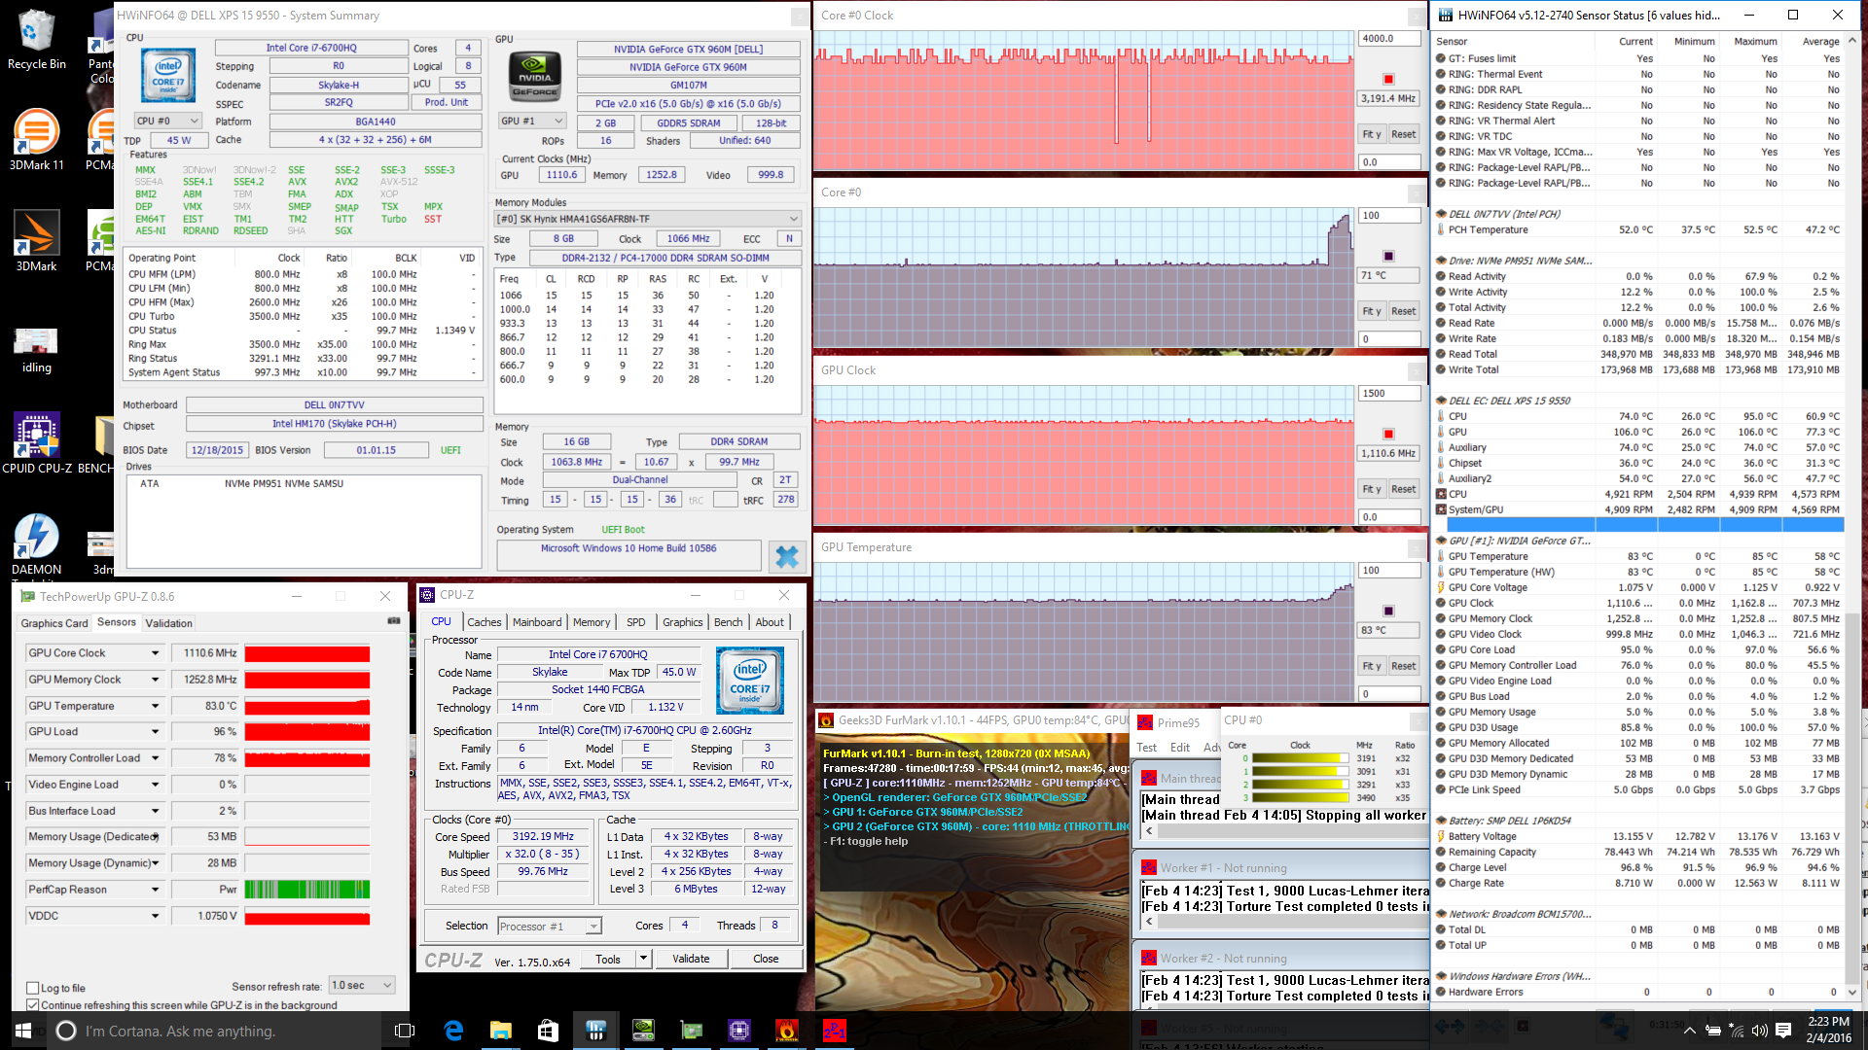Click the 1500 max field on GPU Clock graph
1868x1050 pixels.
point(1389,394)
